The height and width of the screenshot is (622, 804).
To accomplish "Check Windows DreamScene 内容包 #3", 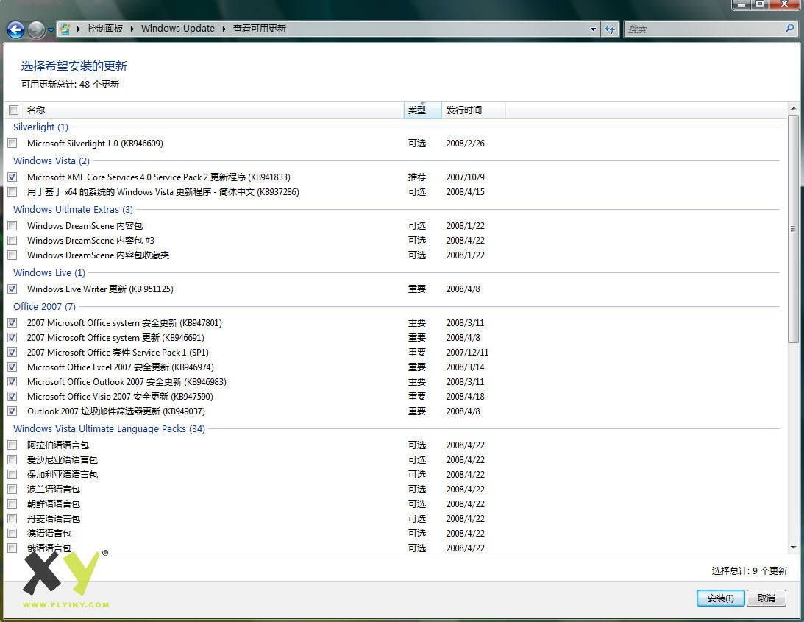I will [x=13, y=241].
